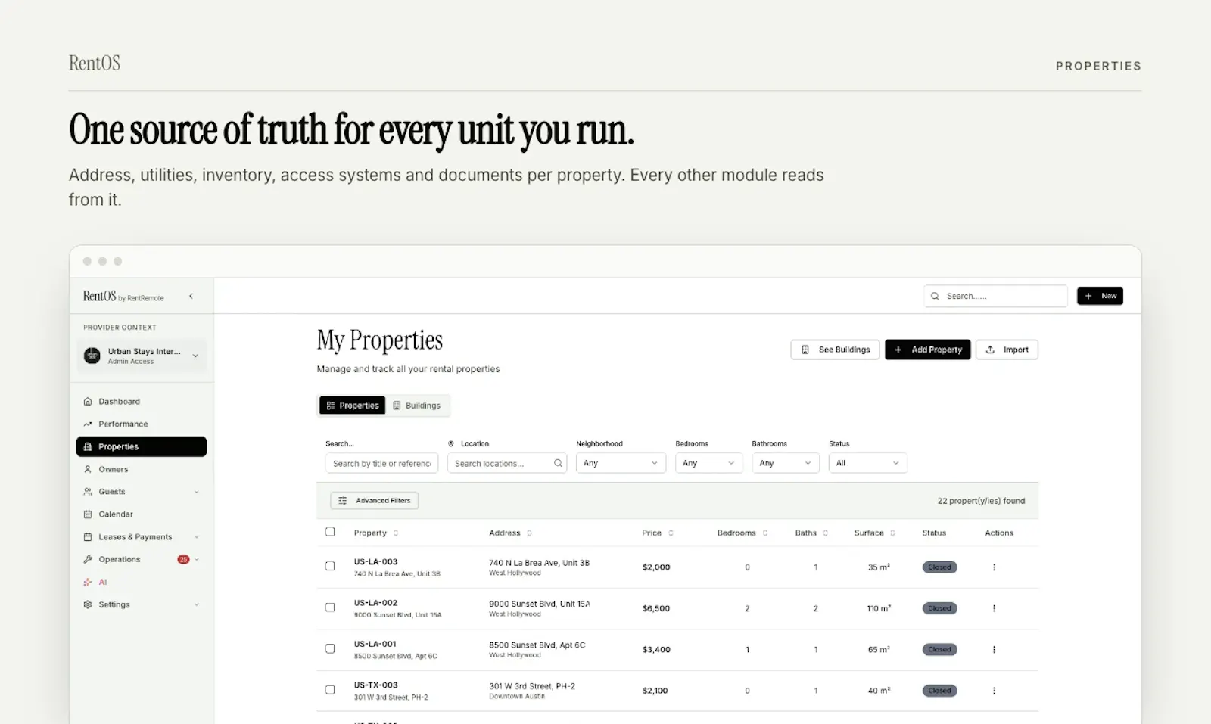
Task: Click the magnifier icon in top search
Action: pos(935,297)
